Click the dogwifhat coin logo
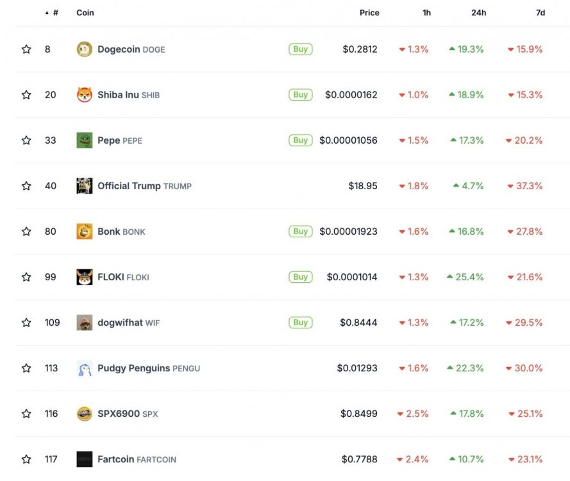Screen dimensions: 570x481 (85, 323)
